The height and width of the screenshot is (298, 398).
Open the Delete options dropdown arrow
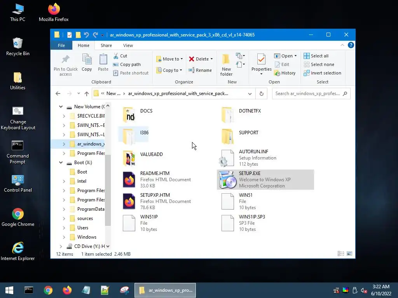[211, 59]
